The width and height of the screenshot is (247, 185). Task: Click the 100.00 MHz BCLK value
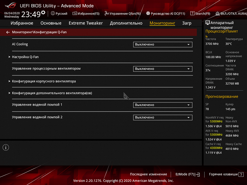click(x=213, y=57)
